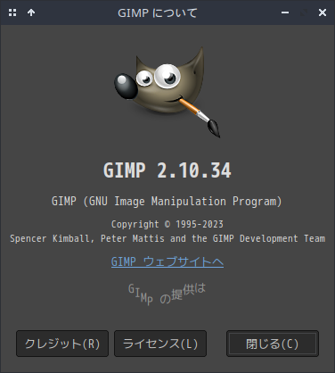The image size is (335, 373).
Task: Click the ライセンス(L) button
Action: click(160, 344)
